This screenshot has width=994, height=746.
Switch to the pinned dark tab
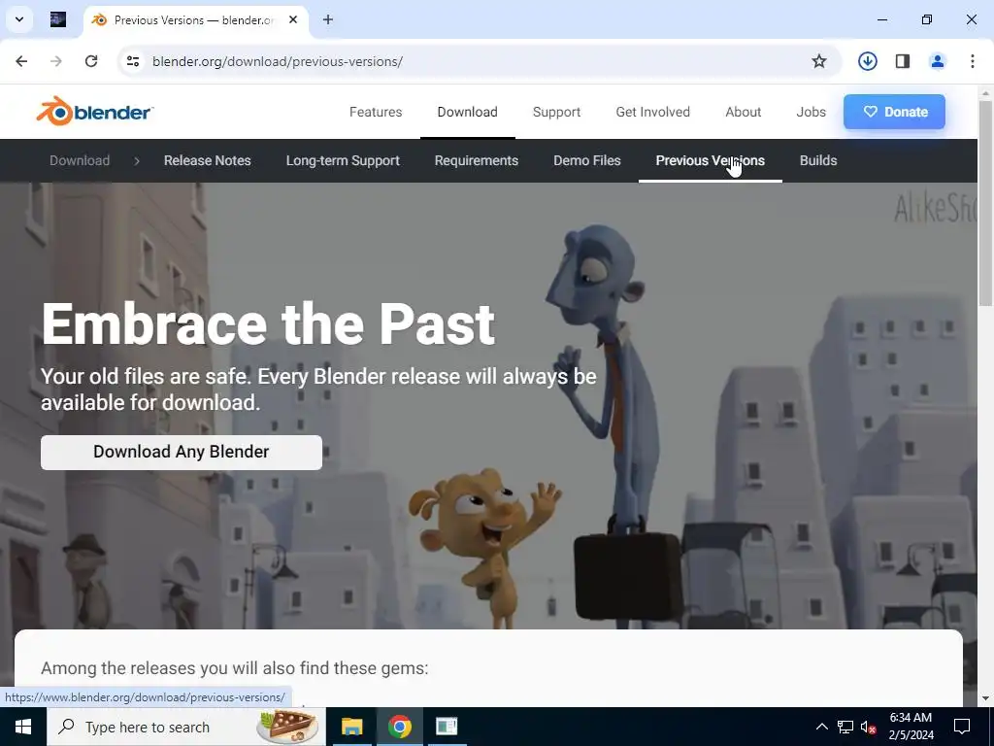pos(57,19)
